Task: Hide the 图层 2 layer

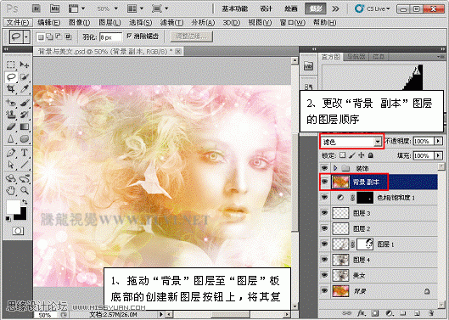Action: click(x=324, y=228)
